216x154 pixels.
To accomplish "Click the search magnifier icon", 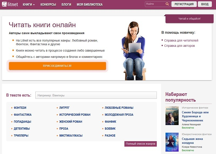I will (x=167, y=4).
